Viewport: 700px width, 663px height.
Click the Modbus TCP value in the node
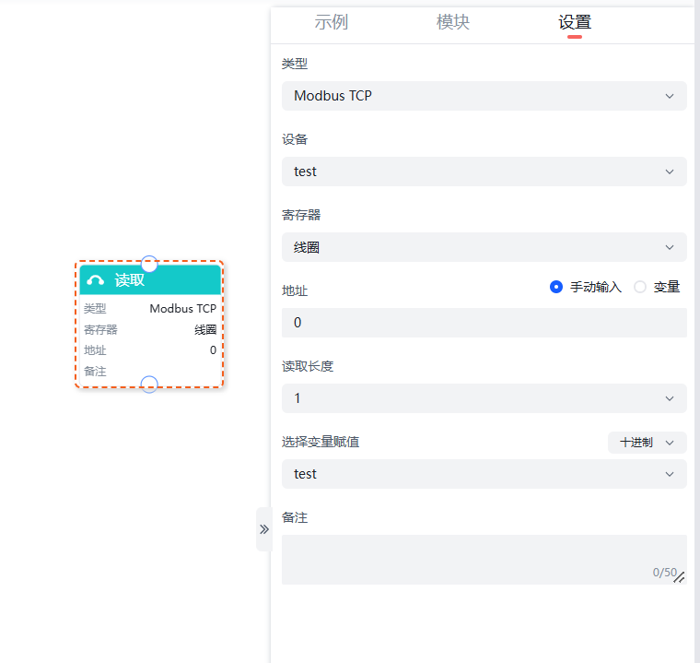tap(182, 309)
